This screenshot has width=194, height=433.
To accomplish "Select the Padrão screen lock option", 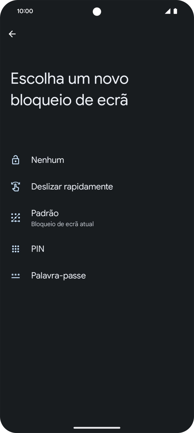I will [45, 213].
